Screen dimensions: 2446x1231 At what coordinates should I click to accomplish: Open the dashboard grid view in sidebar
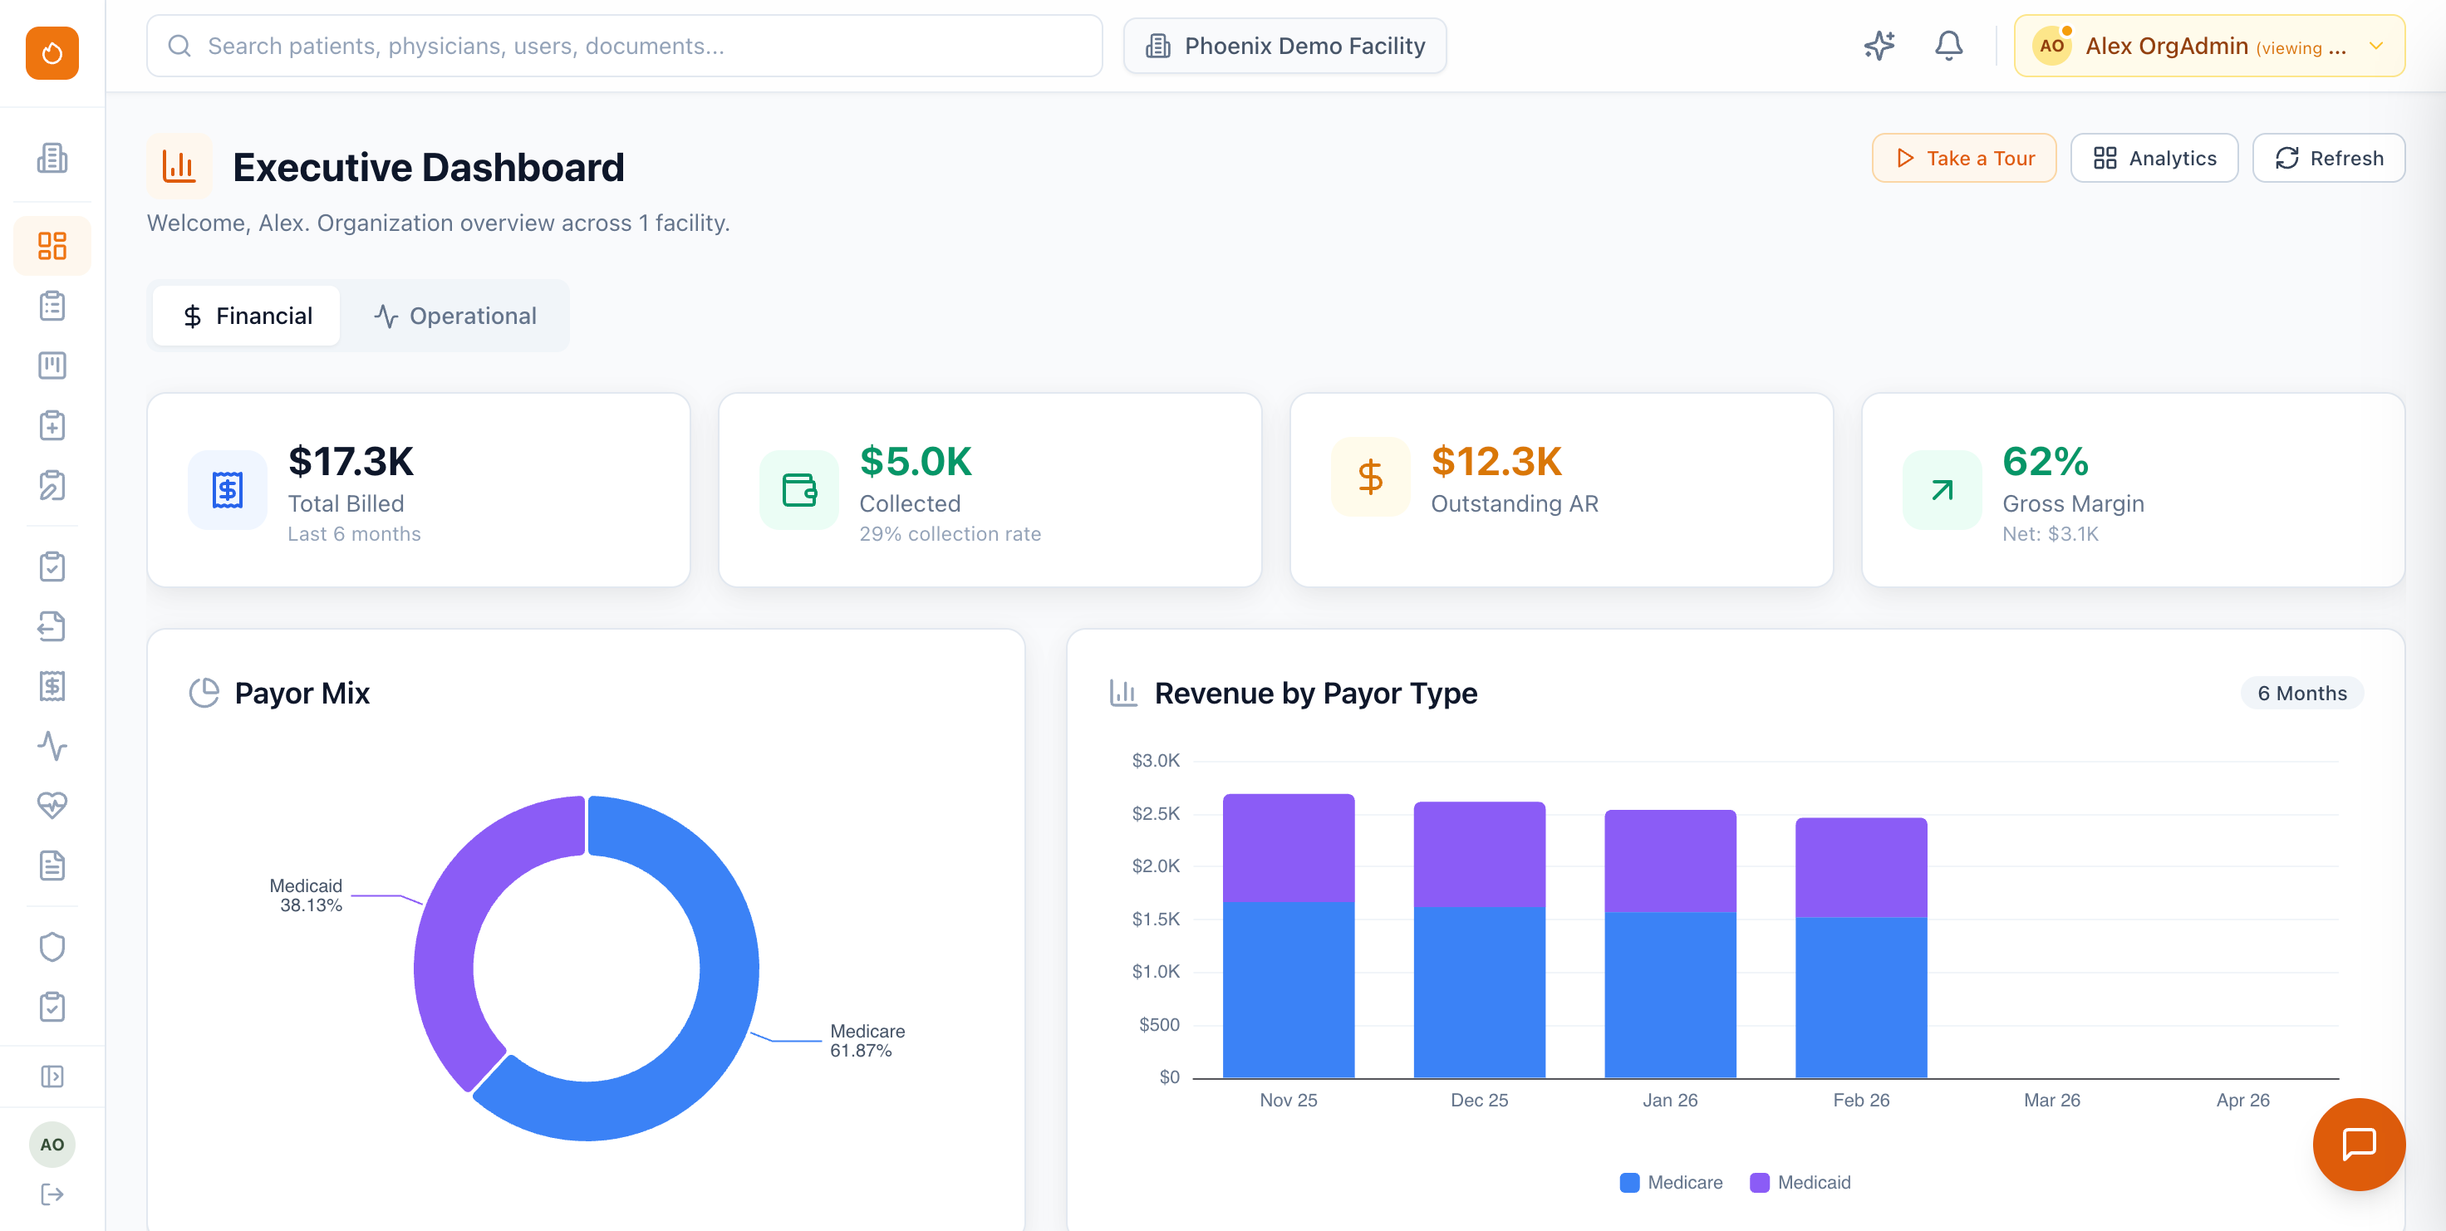pos(52,245)
